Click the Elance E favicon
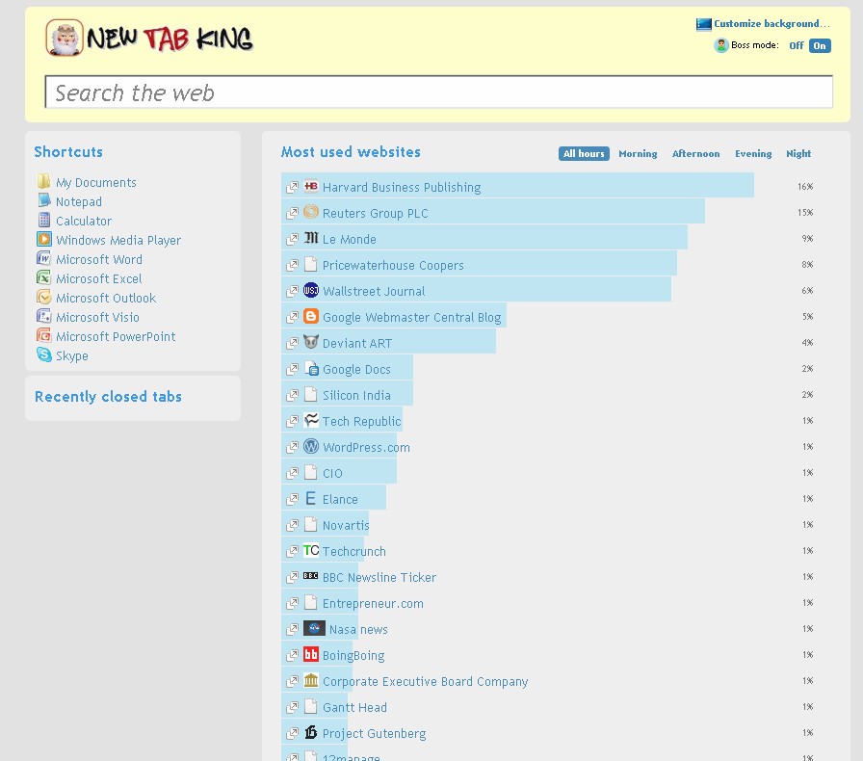This screenshot has width=863, height=761. [x=311, y=498]
